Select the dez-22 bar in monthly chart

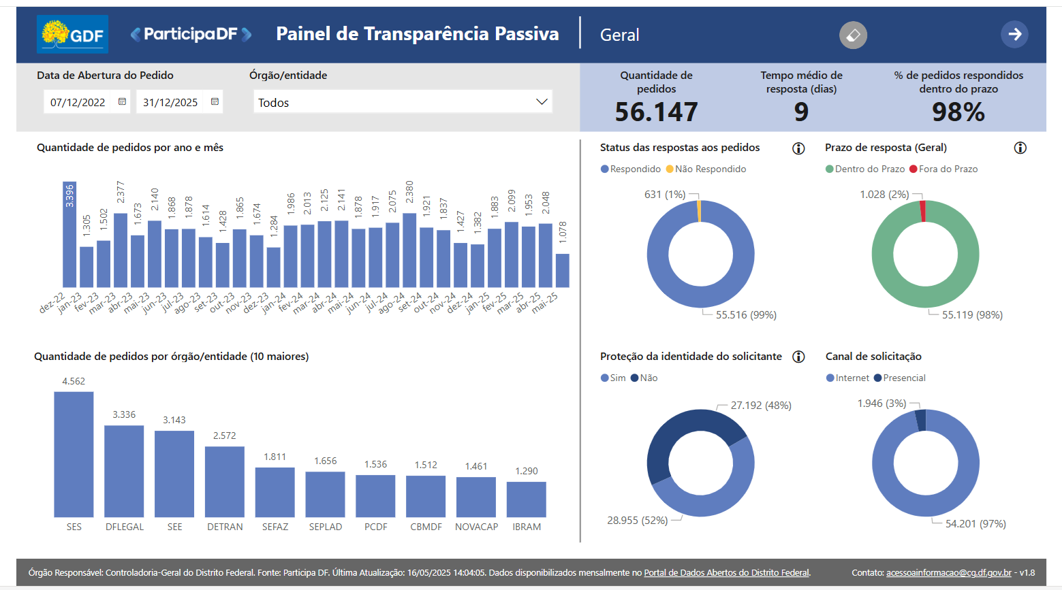point(69,235)
